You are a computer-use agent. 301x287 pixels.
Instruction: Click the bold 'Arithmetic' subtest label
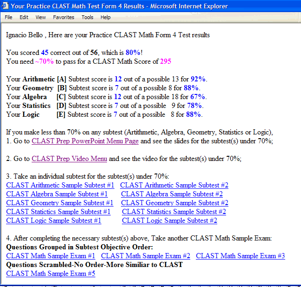coord(39,79)
